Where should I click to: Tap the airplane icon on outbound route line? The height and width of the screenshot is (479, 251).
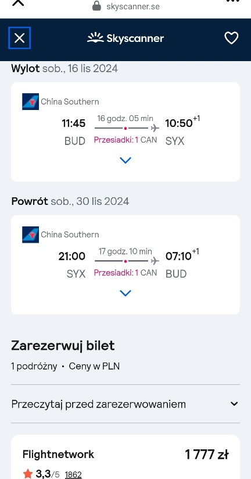(x=155, y=127)
